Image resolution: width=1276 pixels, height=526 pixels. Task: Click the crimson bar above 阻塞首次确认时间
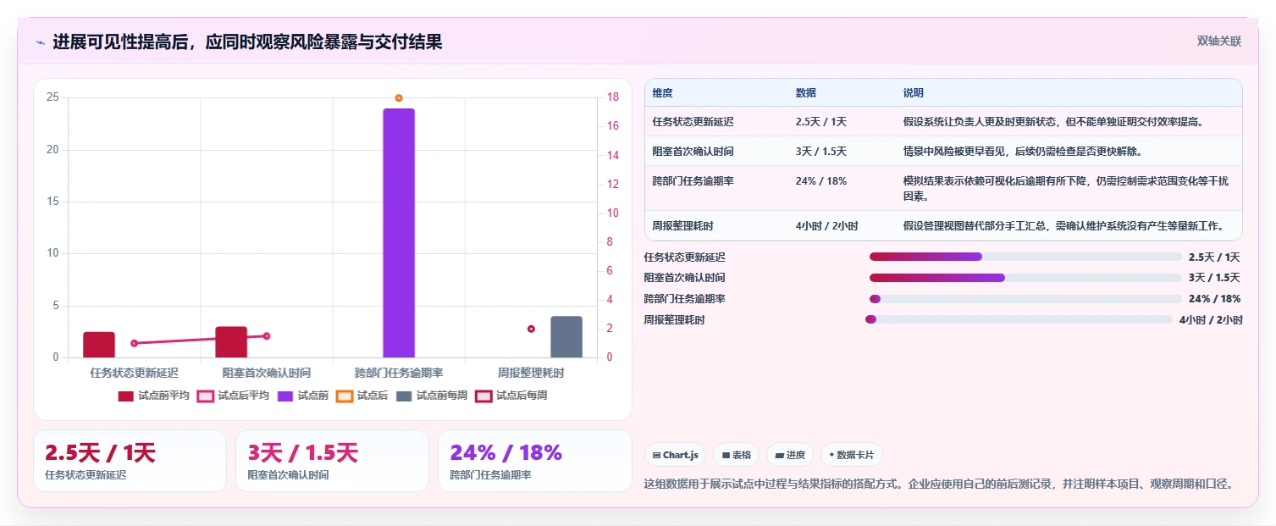coord(231,342)
